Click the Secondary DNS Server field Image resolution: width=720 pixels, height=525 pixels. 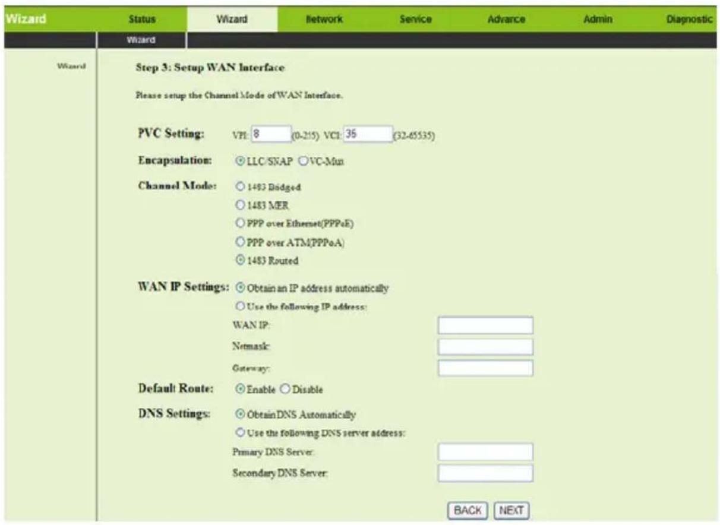click(x=485, y=473)
